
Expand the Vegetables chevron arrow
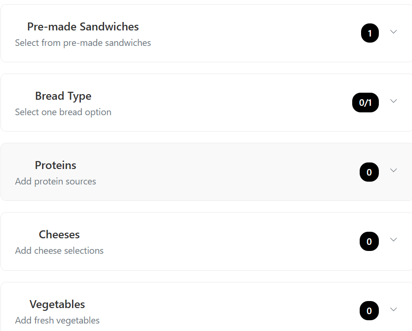(x=393, y=309)
